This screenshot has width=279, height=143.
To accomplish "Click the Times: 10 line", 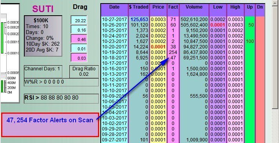I will [37, 27].
